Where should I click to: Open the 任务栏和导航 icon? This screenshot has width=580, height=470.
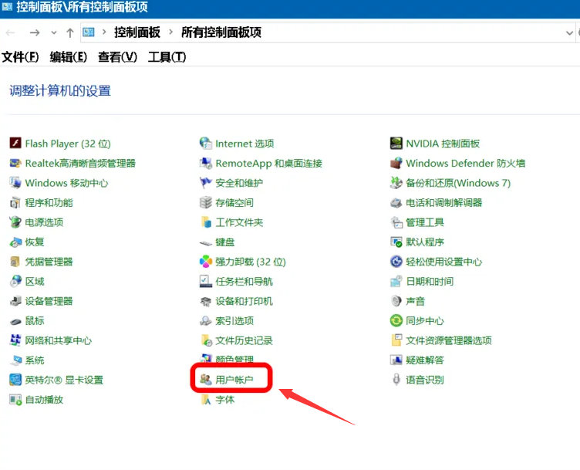coord(206,281)
